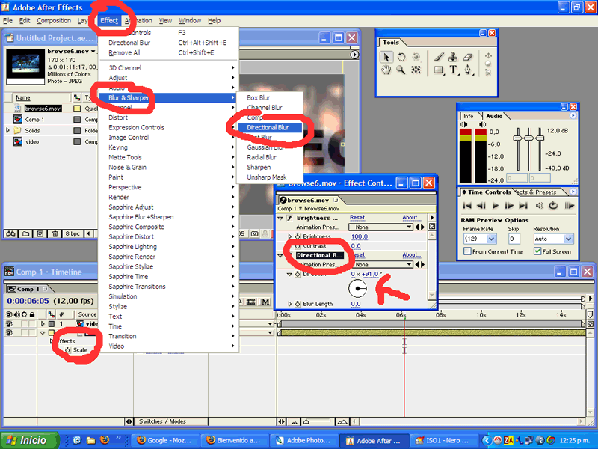Image resolution: width=598 pixels, height=449 pixels.
Task: Select the Selection arrow tool
Action: (386, 58)
